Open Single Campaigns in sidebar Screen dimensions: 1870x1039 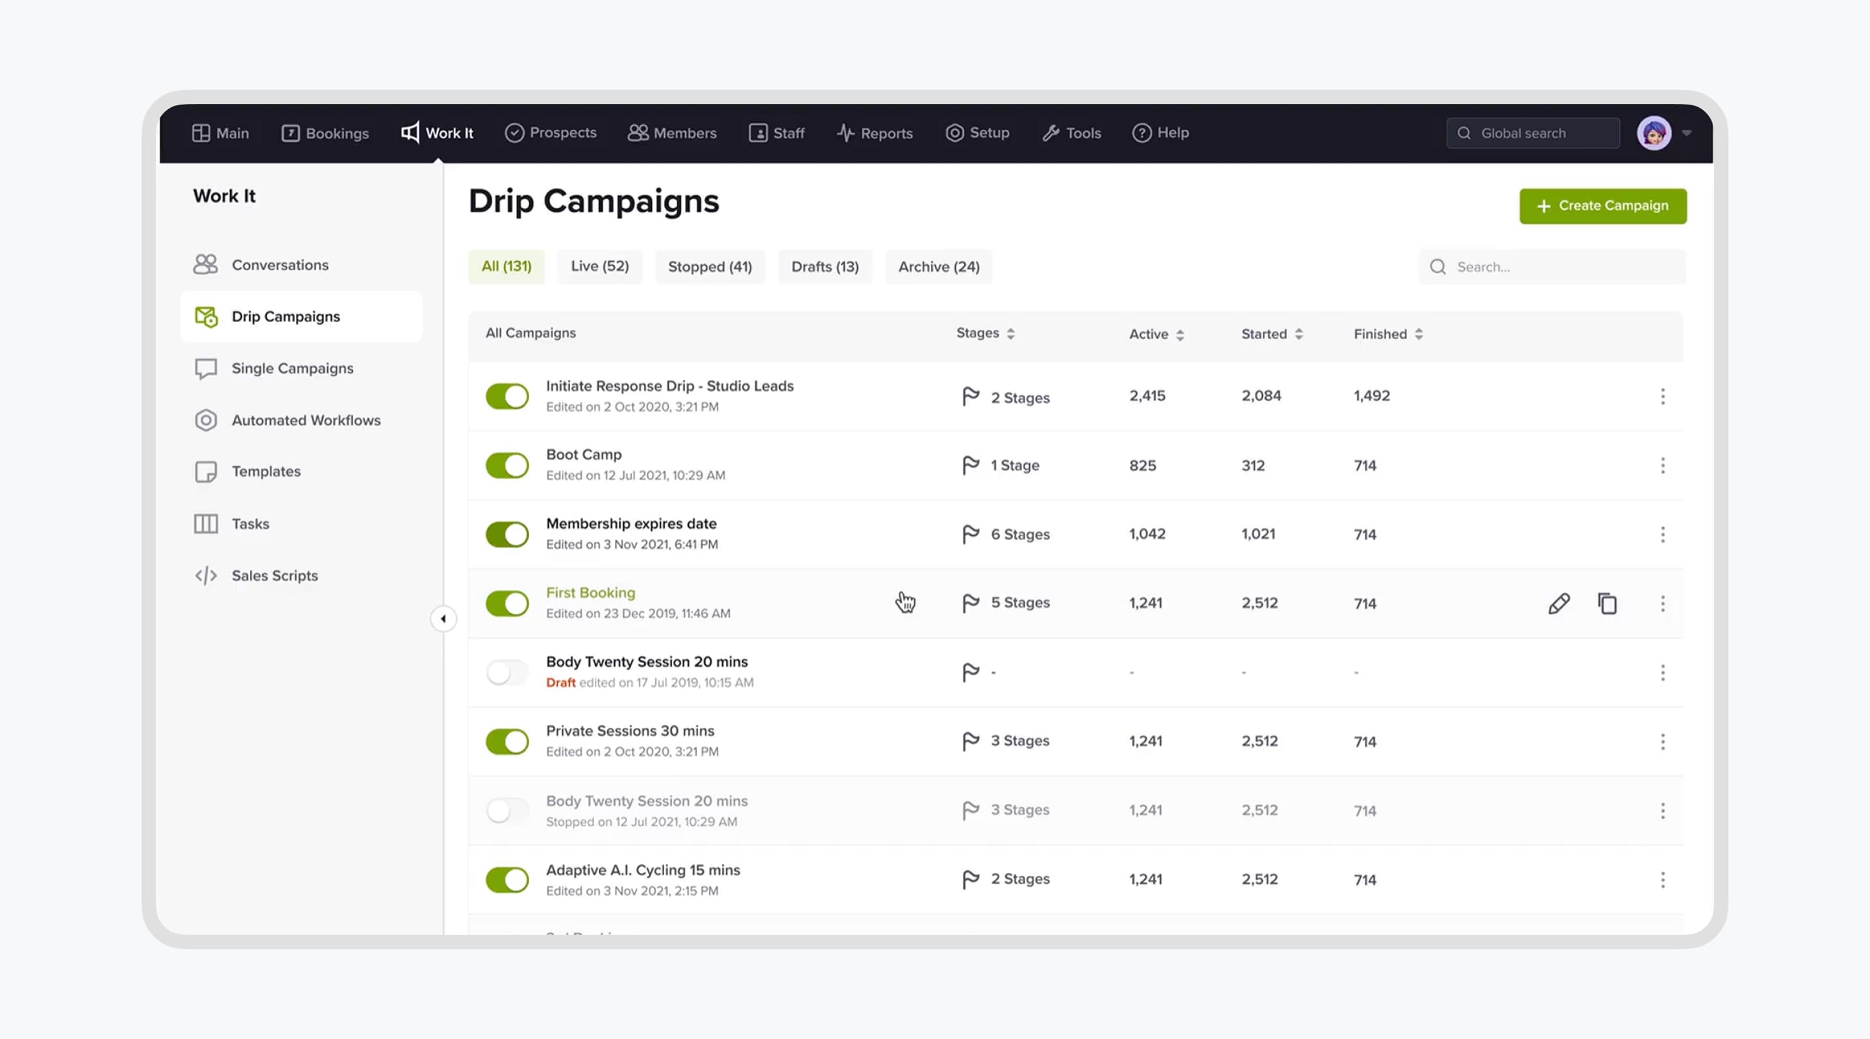tap(301, 368)
